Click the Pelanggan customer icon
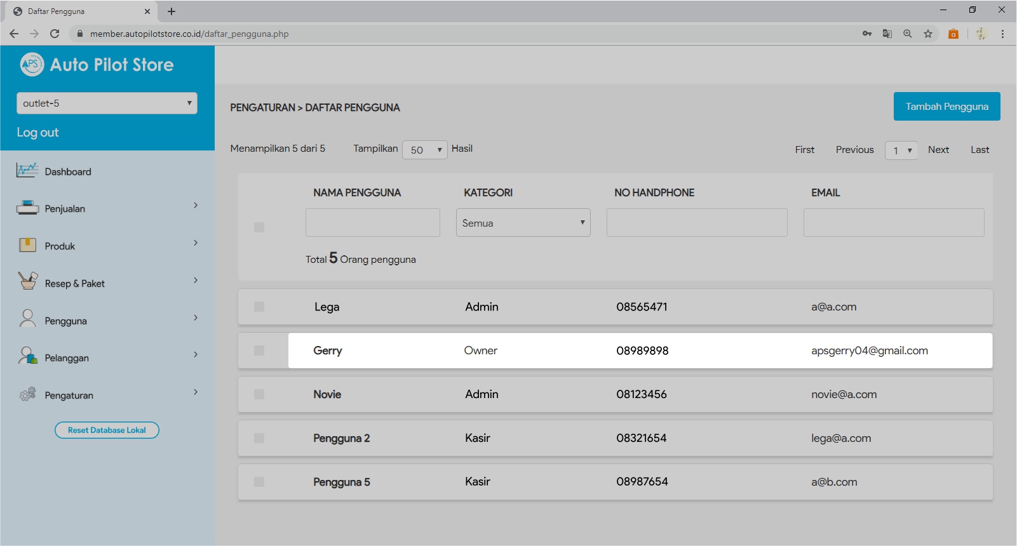 [27, 356]
